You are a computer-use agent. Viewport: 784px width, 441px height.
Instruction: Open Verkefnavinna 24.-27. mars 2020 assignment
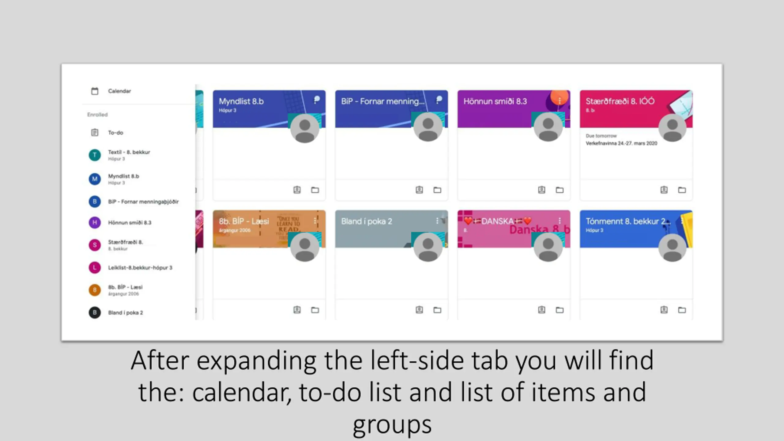pos(621,143)
